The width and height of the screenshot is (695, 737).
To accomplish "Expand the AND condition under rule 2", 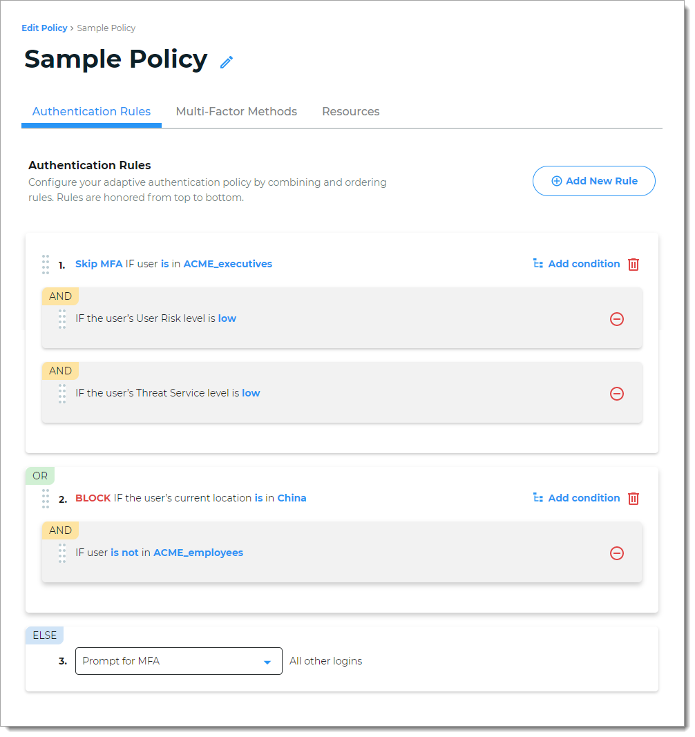I will 60,530.
